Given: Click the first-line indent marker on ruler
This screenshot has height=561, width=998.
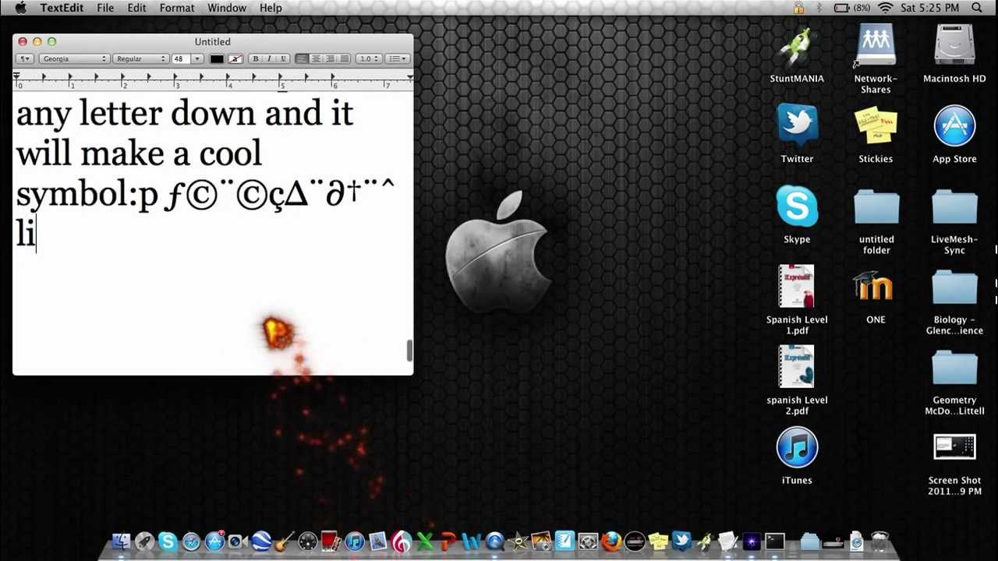Looking at the screenshot, I should tap(16, 73).
